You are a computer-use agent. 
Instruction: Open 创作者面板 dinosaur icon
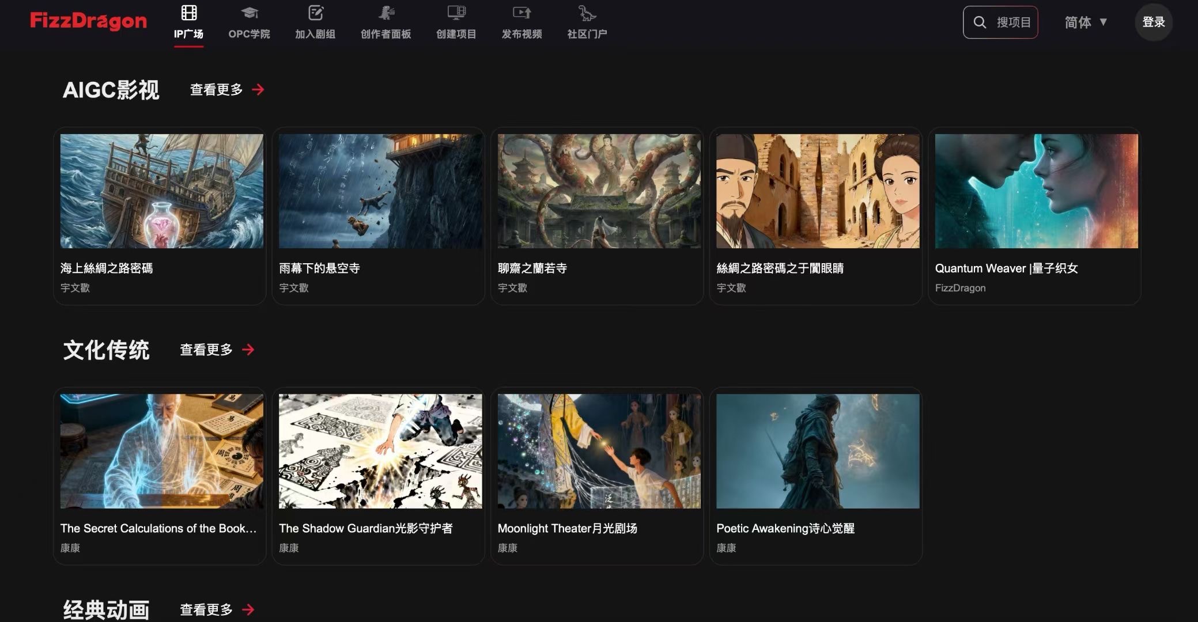[x=386, y=13]
